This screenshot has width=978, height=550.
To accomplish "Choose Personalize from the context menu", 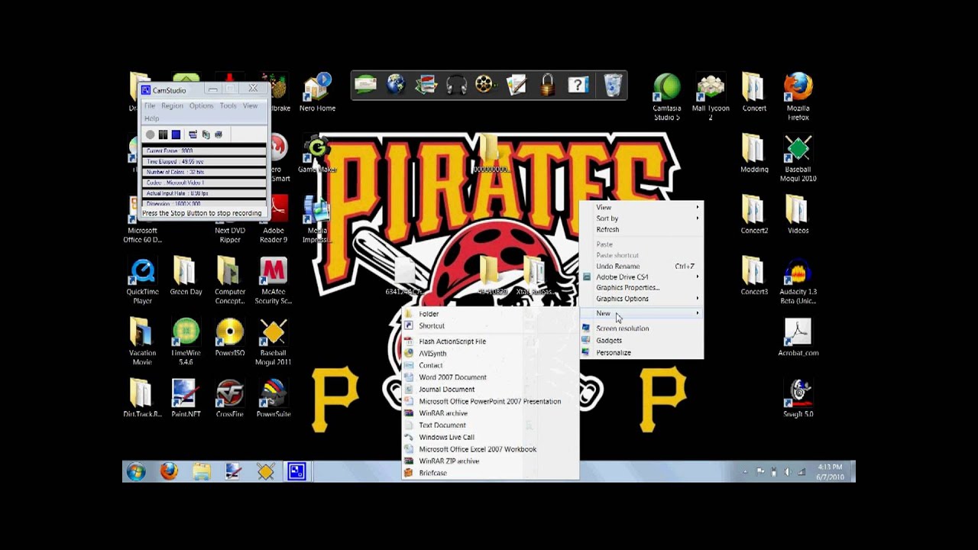I will click(641, 353).
